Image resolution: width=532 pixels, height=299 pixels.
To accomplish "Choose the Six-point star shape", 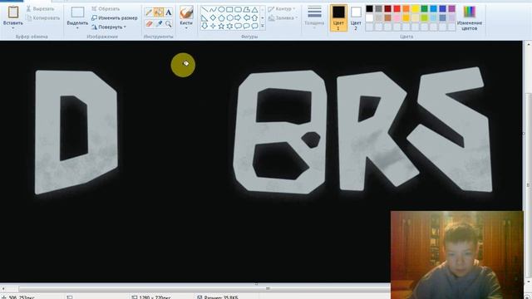I will 229,26.
